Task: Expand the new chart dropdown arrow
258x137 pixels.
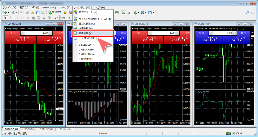Action: tap(9, 12)
